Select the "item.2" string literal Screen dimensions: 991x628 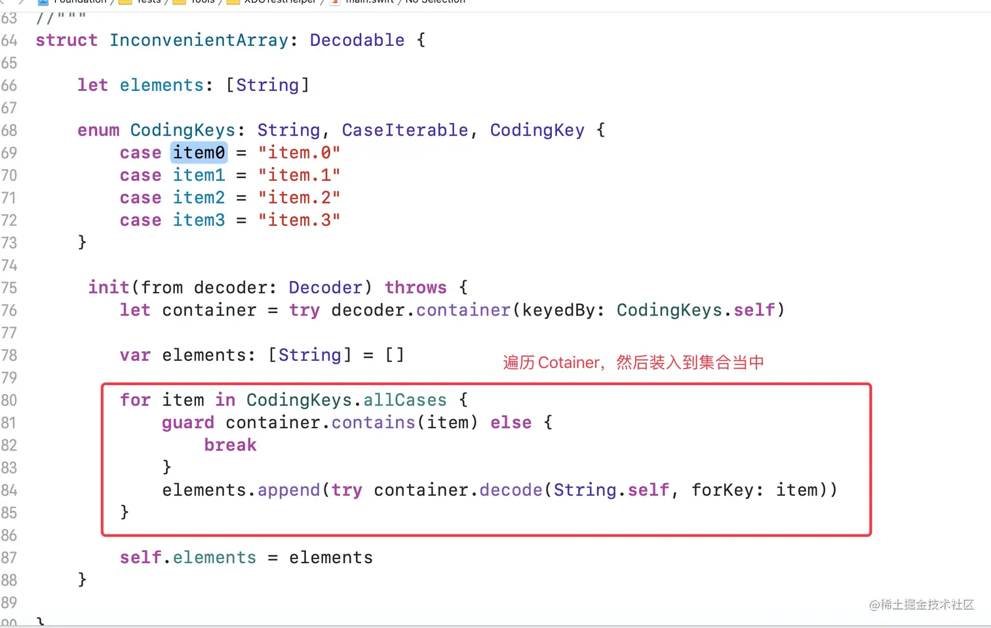click(300, 197)
